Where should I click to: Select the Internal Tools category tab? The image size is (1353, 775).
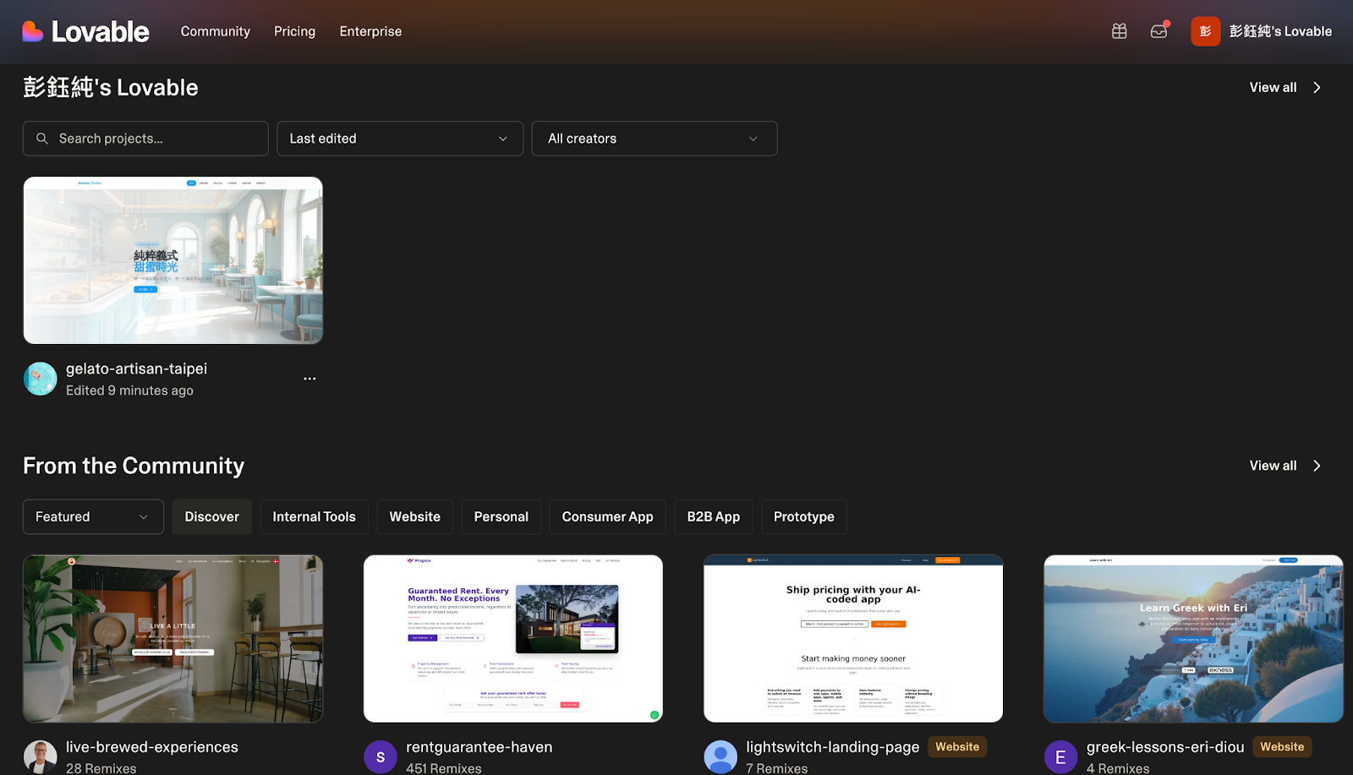pyautogui.click(x=314, y=517)
